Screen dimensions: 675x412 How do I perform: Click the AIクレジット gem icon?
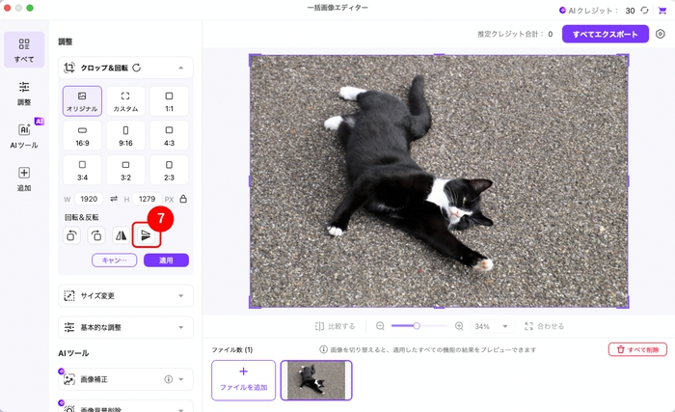(562, 11)
